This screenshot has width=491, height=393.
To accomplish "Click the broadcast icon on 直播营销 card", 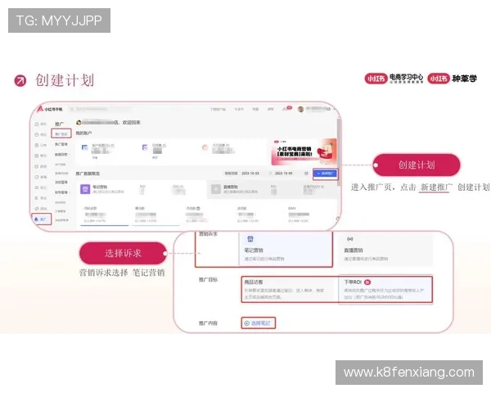I will [x=349, y=239].
